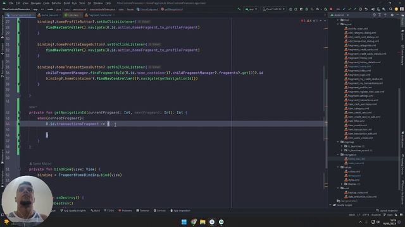Image resolution: width=405 pixels, height=227 pixels.
Task: Open the Code menu
Action: [46, 3]
